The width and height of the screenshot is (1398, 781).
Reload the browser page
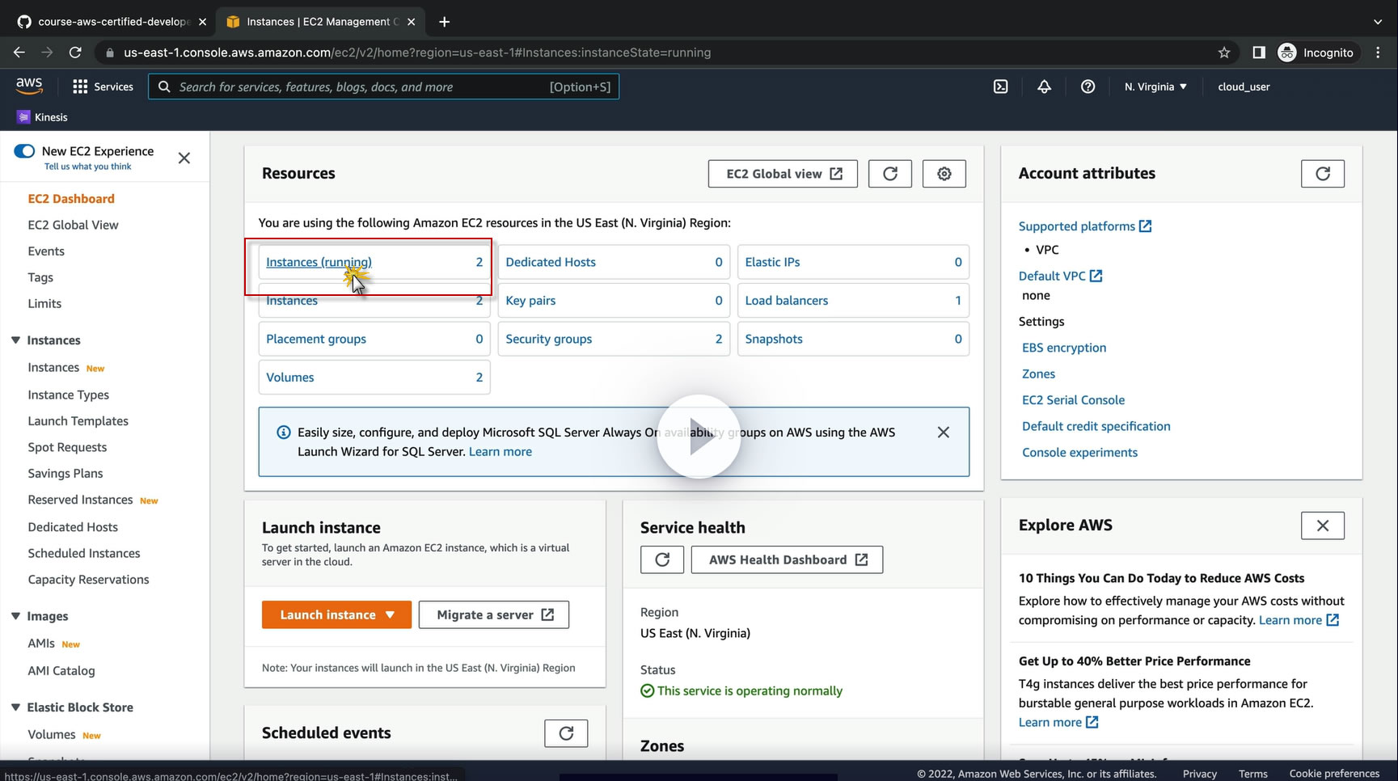(x=75, y=53)
